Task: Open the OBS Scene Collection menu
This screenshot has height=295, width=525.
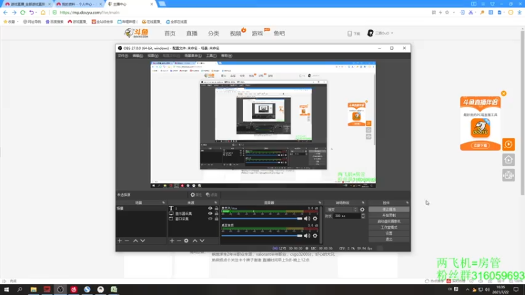Action: point(193,56)
